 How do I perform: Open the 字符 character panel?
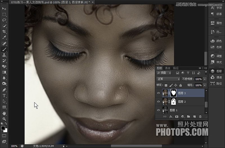click(x=216, y=8)
